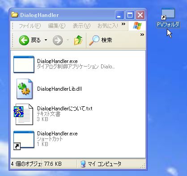Close the DialogHandler window
Viewport: 187px width, 176px height.
click(x=140, y=15)
